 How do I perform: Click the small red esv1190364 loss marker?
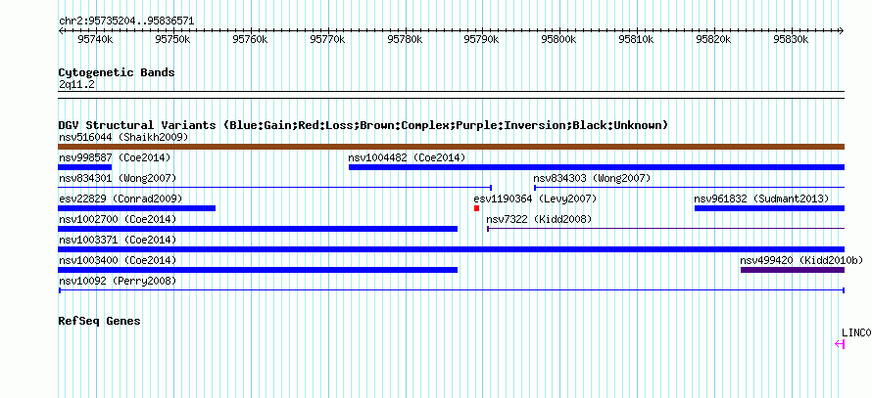click(476, 208)
